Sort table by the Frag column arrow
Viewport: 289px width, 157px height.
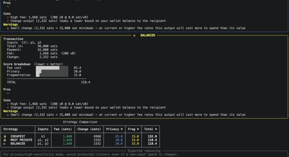click(138, 129)
